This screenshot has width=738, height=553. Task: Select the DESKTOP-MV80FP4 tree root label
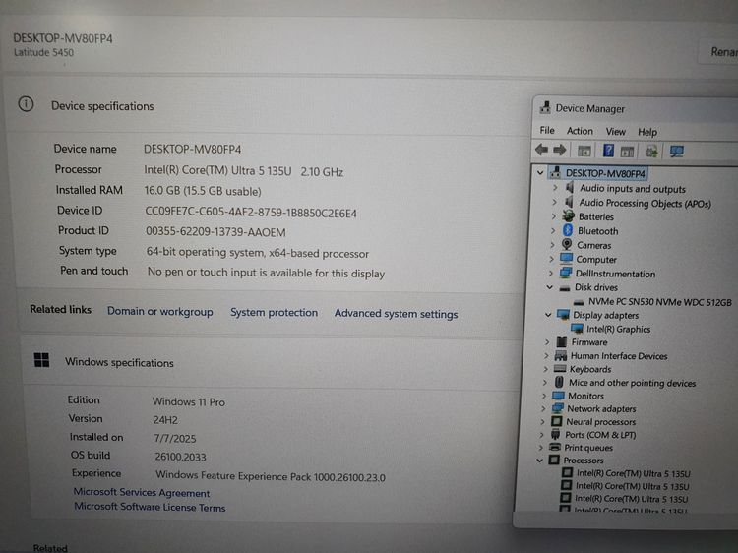605,173
